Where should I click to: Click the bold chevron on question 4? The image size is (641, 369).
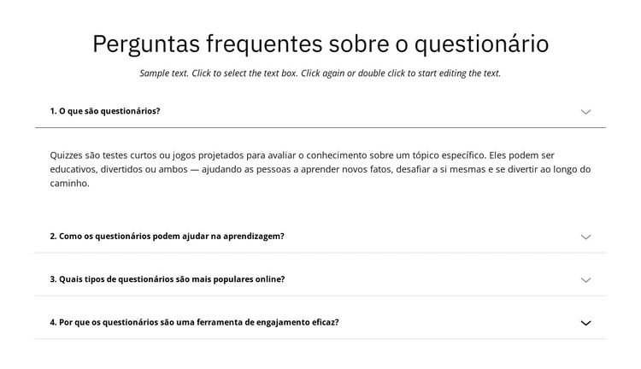(x=585, y=323)
